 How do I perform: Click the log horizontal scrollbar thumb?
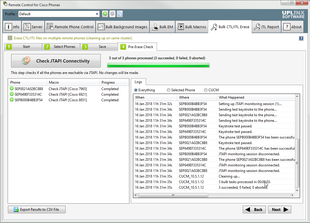click(173, 195)
